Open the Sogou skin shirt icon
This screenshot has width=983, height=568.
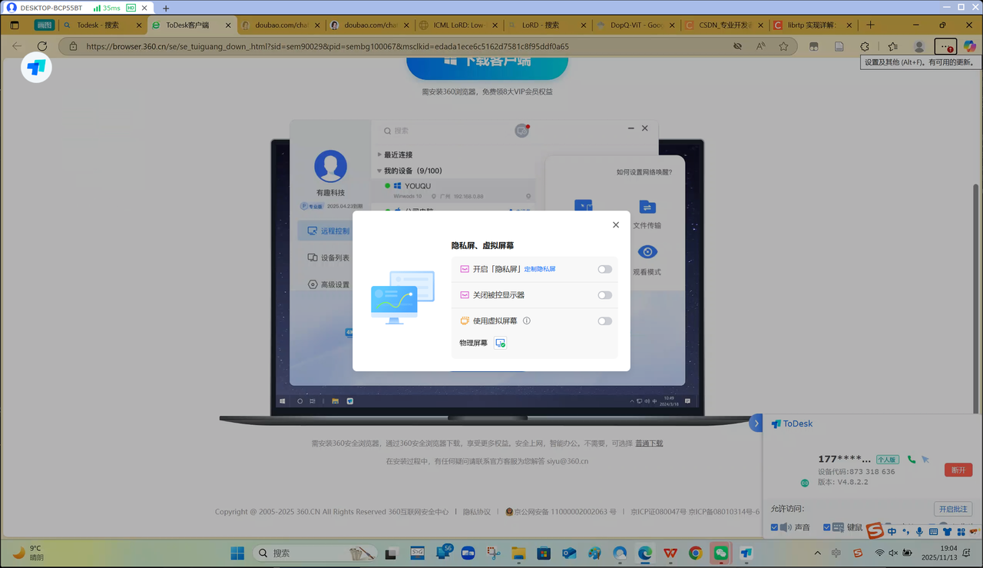click(947, 532)
